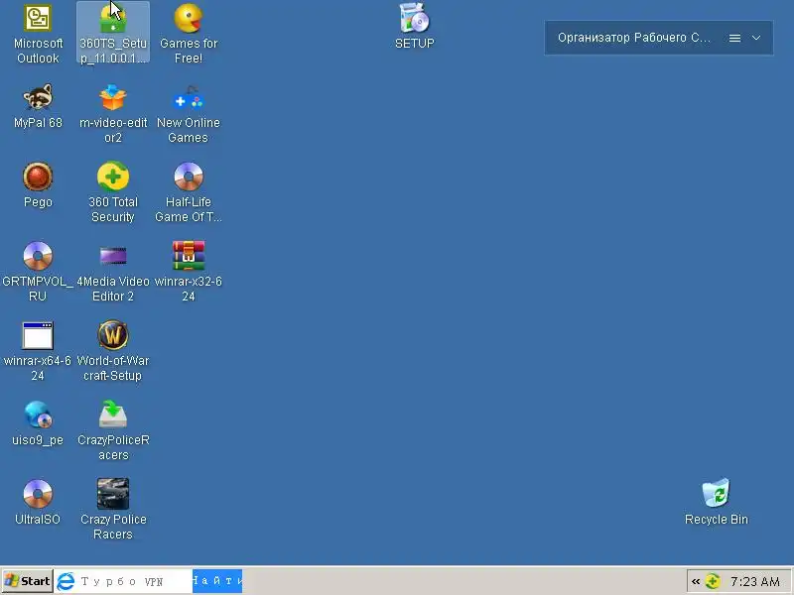Select the winrar-x32-624 installer icon
This screenshot has width=794, height=595.
point(189,272)
